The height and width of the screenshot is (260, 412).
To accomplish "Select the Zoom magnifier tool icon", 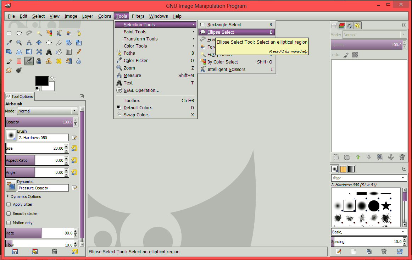I will (19, 43).
